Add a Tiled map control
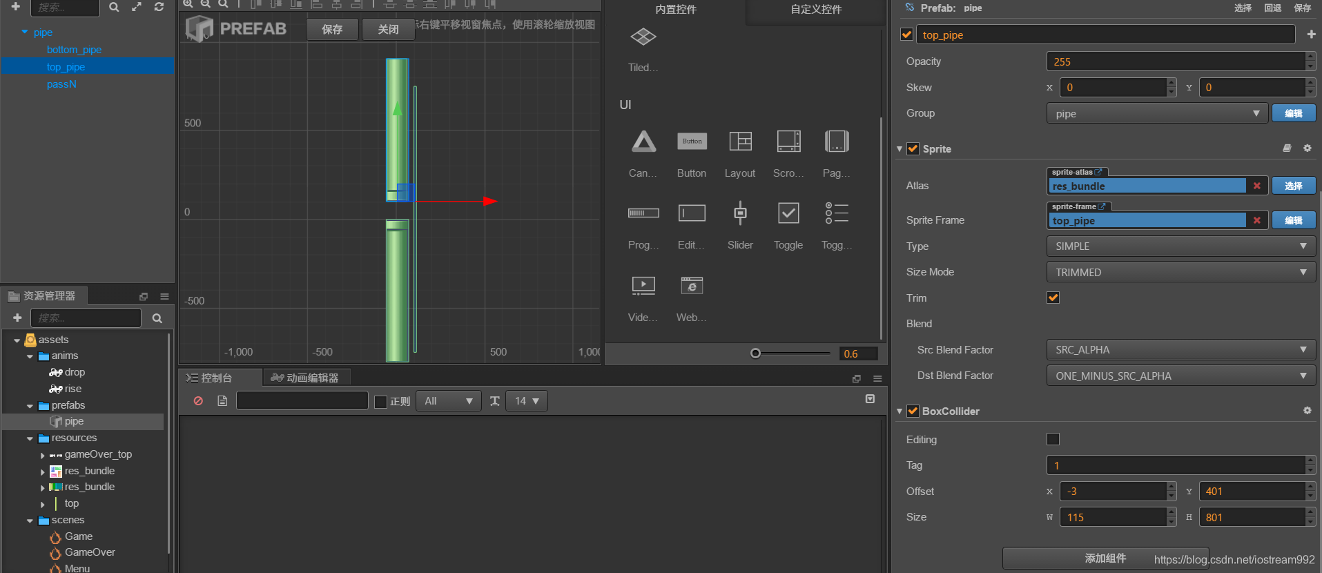Image resolution: width=1322 pixels, height=573 pixels. coord(643,37)
